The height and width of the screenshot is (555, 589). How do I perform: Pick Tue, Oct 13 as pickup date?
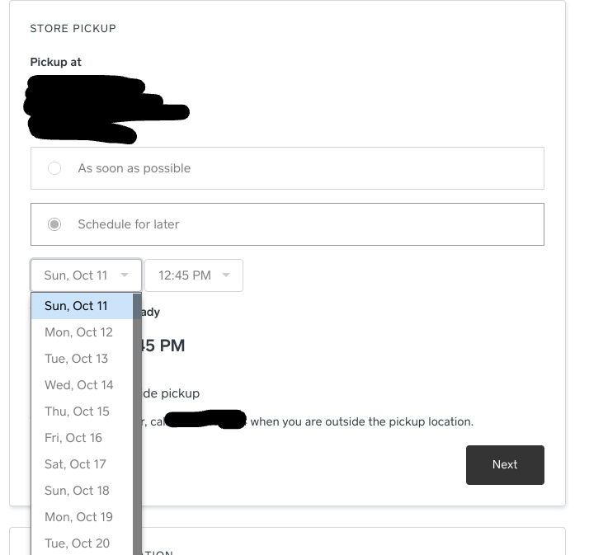point(77,359)
